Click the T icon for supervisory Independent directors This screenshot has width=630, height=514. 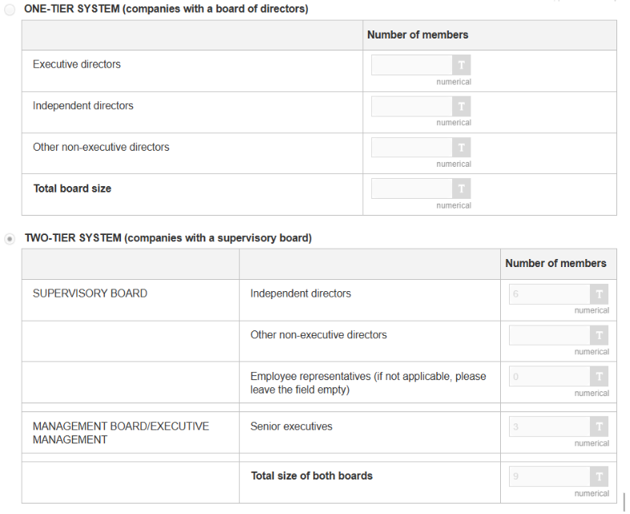point(600,294)
